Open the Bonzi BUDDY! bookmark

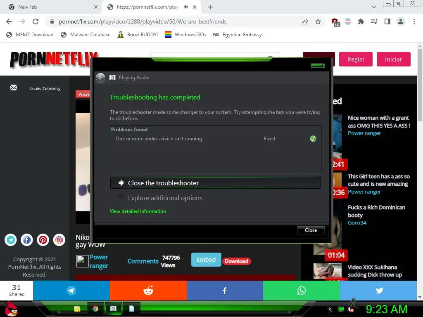[x=138, y=35]
